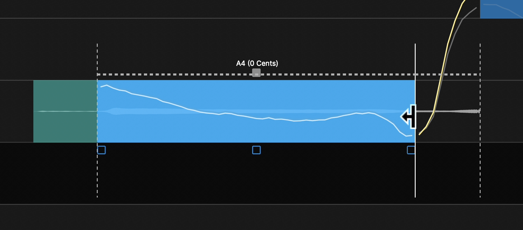Click the A4 (0 Cents) pitch label
523x230 pixels.
[257, 63]
